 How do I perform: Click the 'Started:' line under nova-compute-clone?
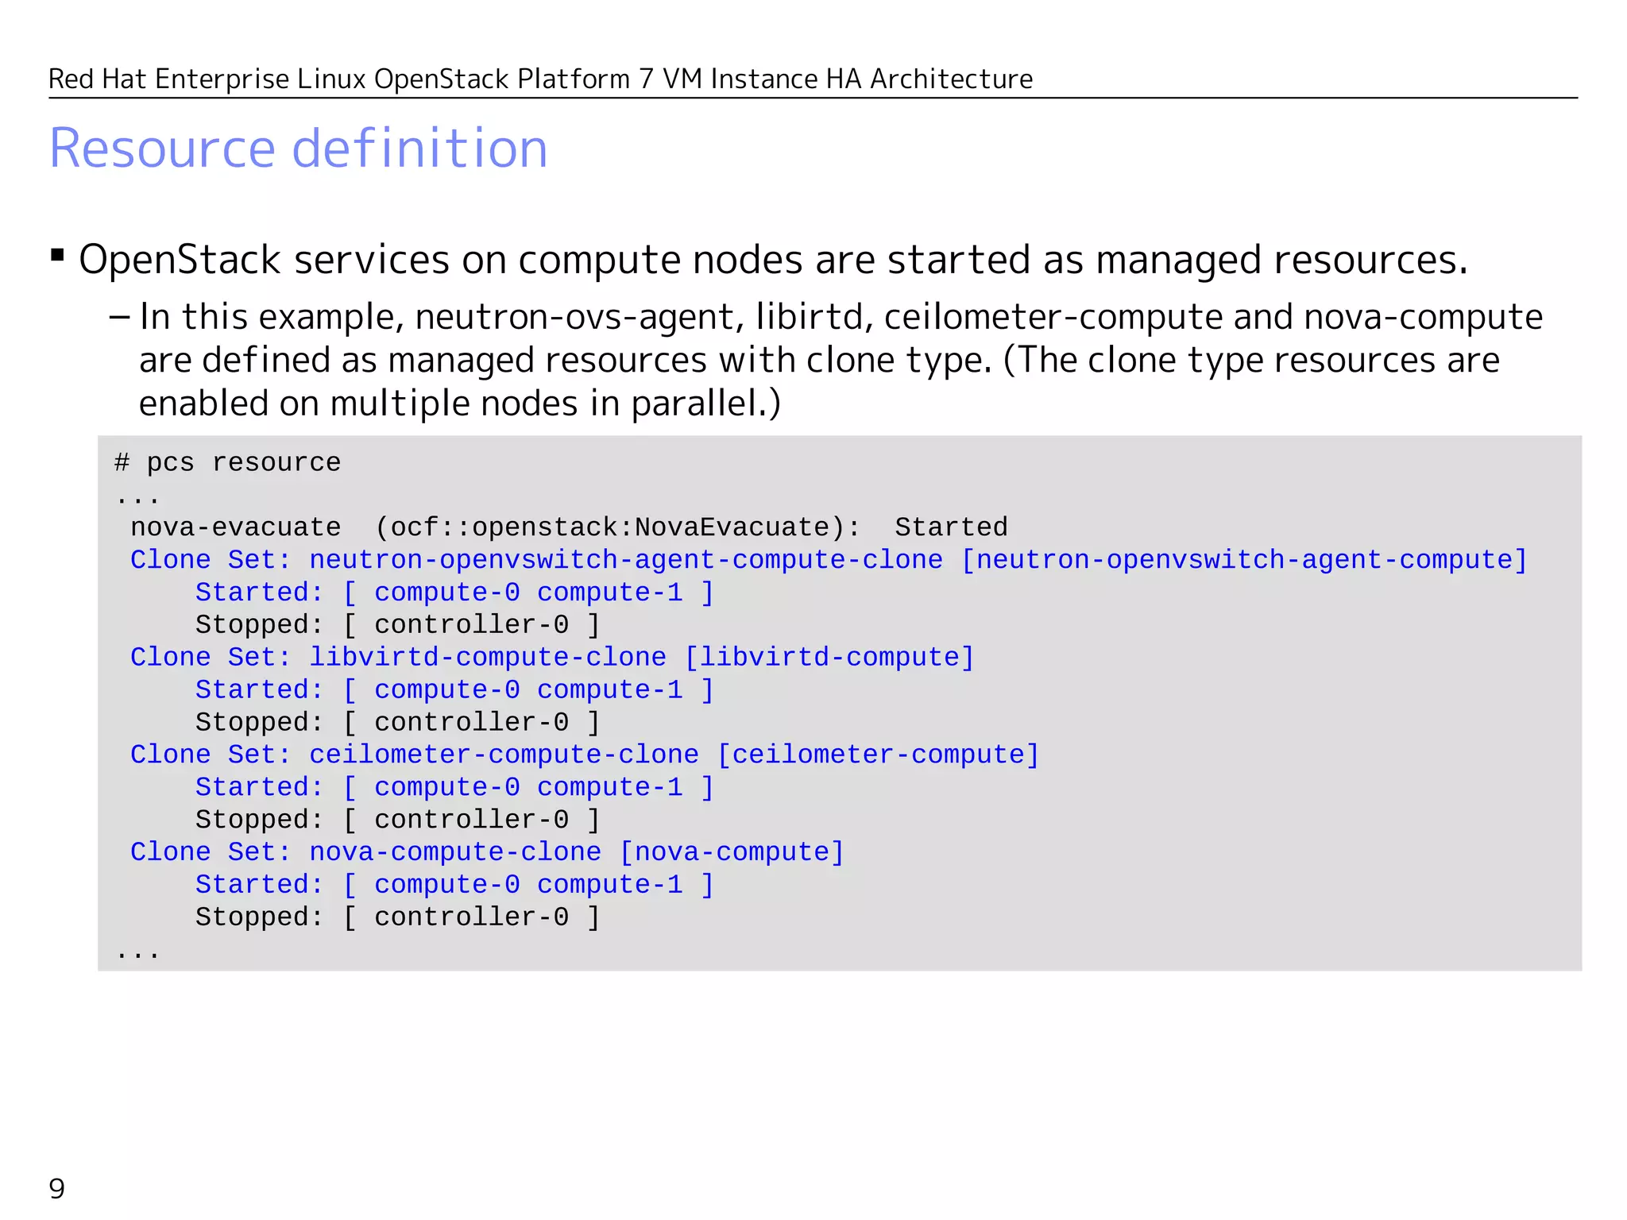455,885
